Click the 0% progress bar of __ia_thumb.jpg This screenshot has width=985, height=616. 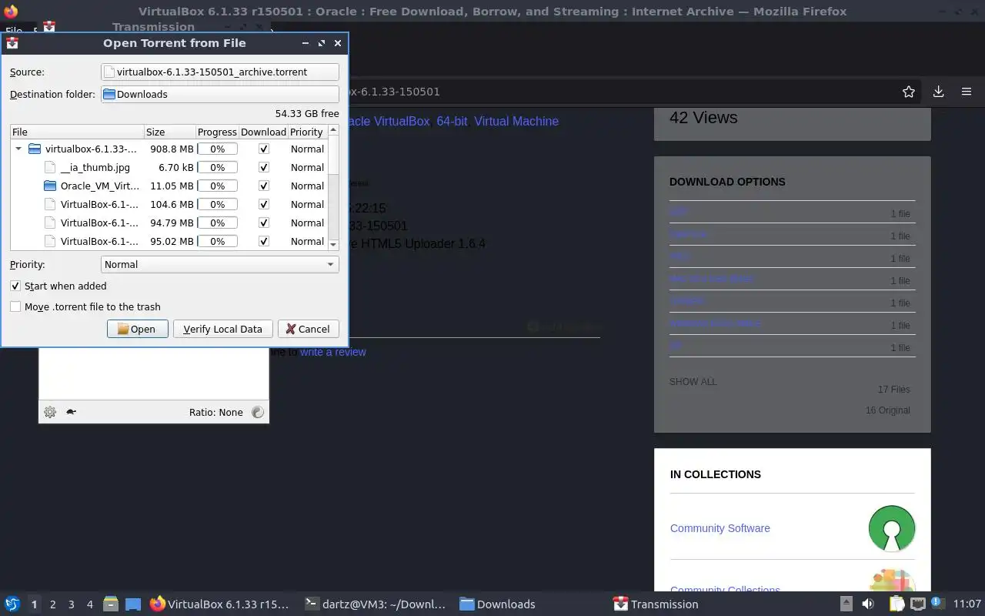pos(218,167)
